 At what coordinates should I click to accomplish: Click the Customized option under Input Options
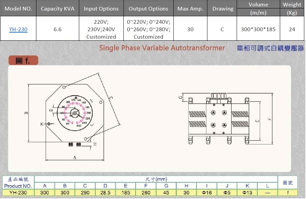point(101,37)
